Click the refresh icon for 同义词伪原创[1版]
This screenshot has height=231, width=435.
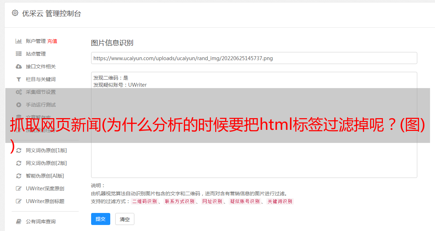coord(19,150)
